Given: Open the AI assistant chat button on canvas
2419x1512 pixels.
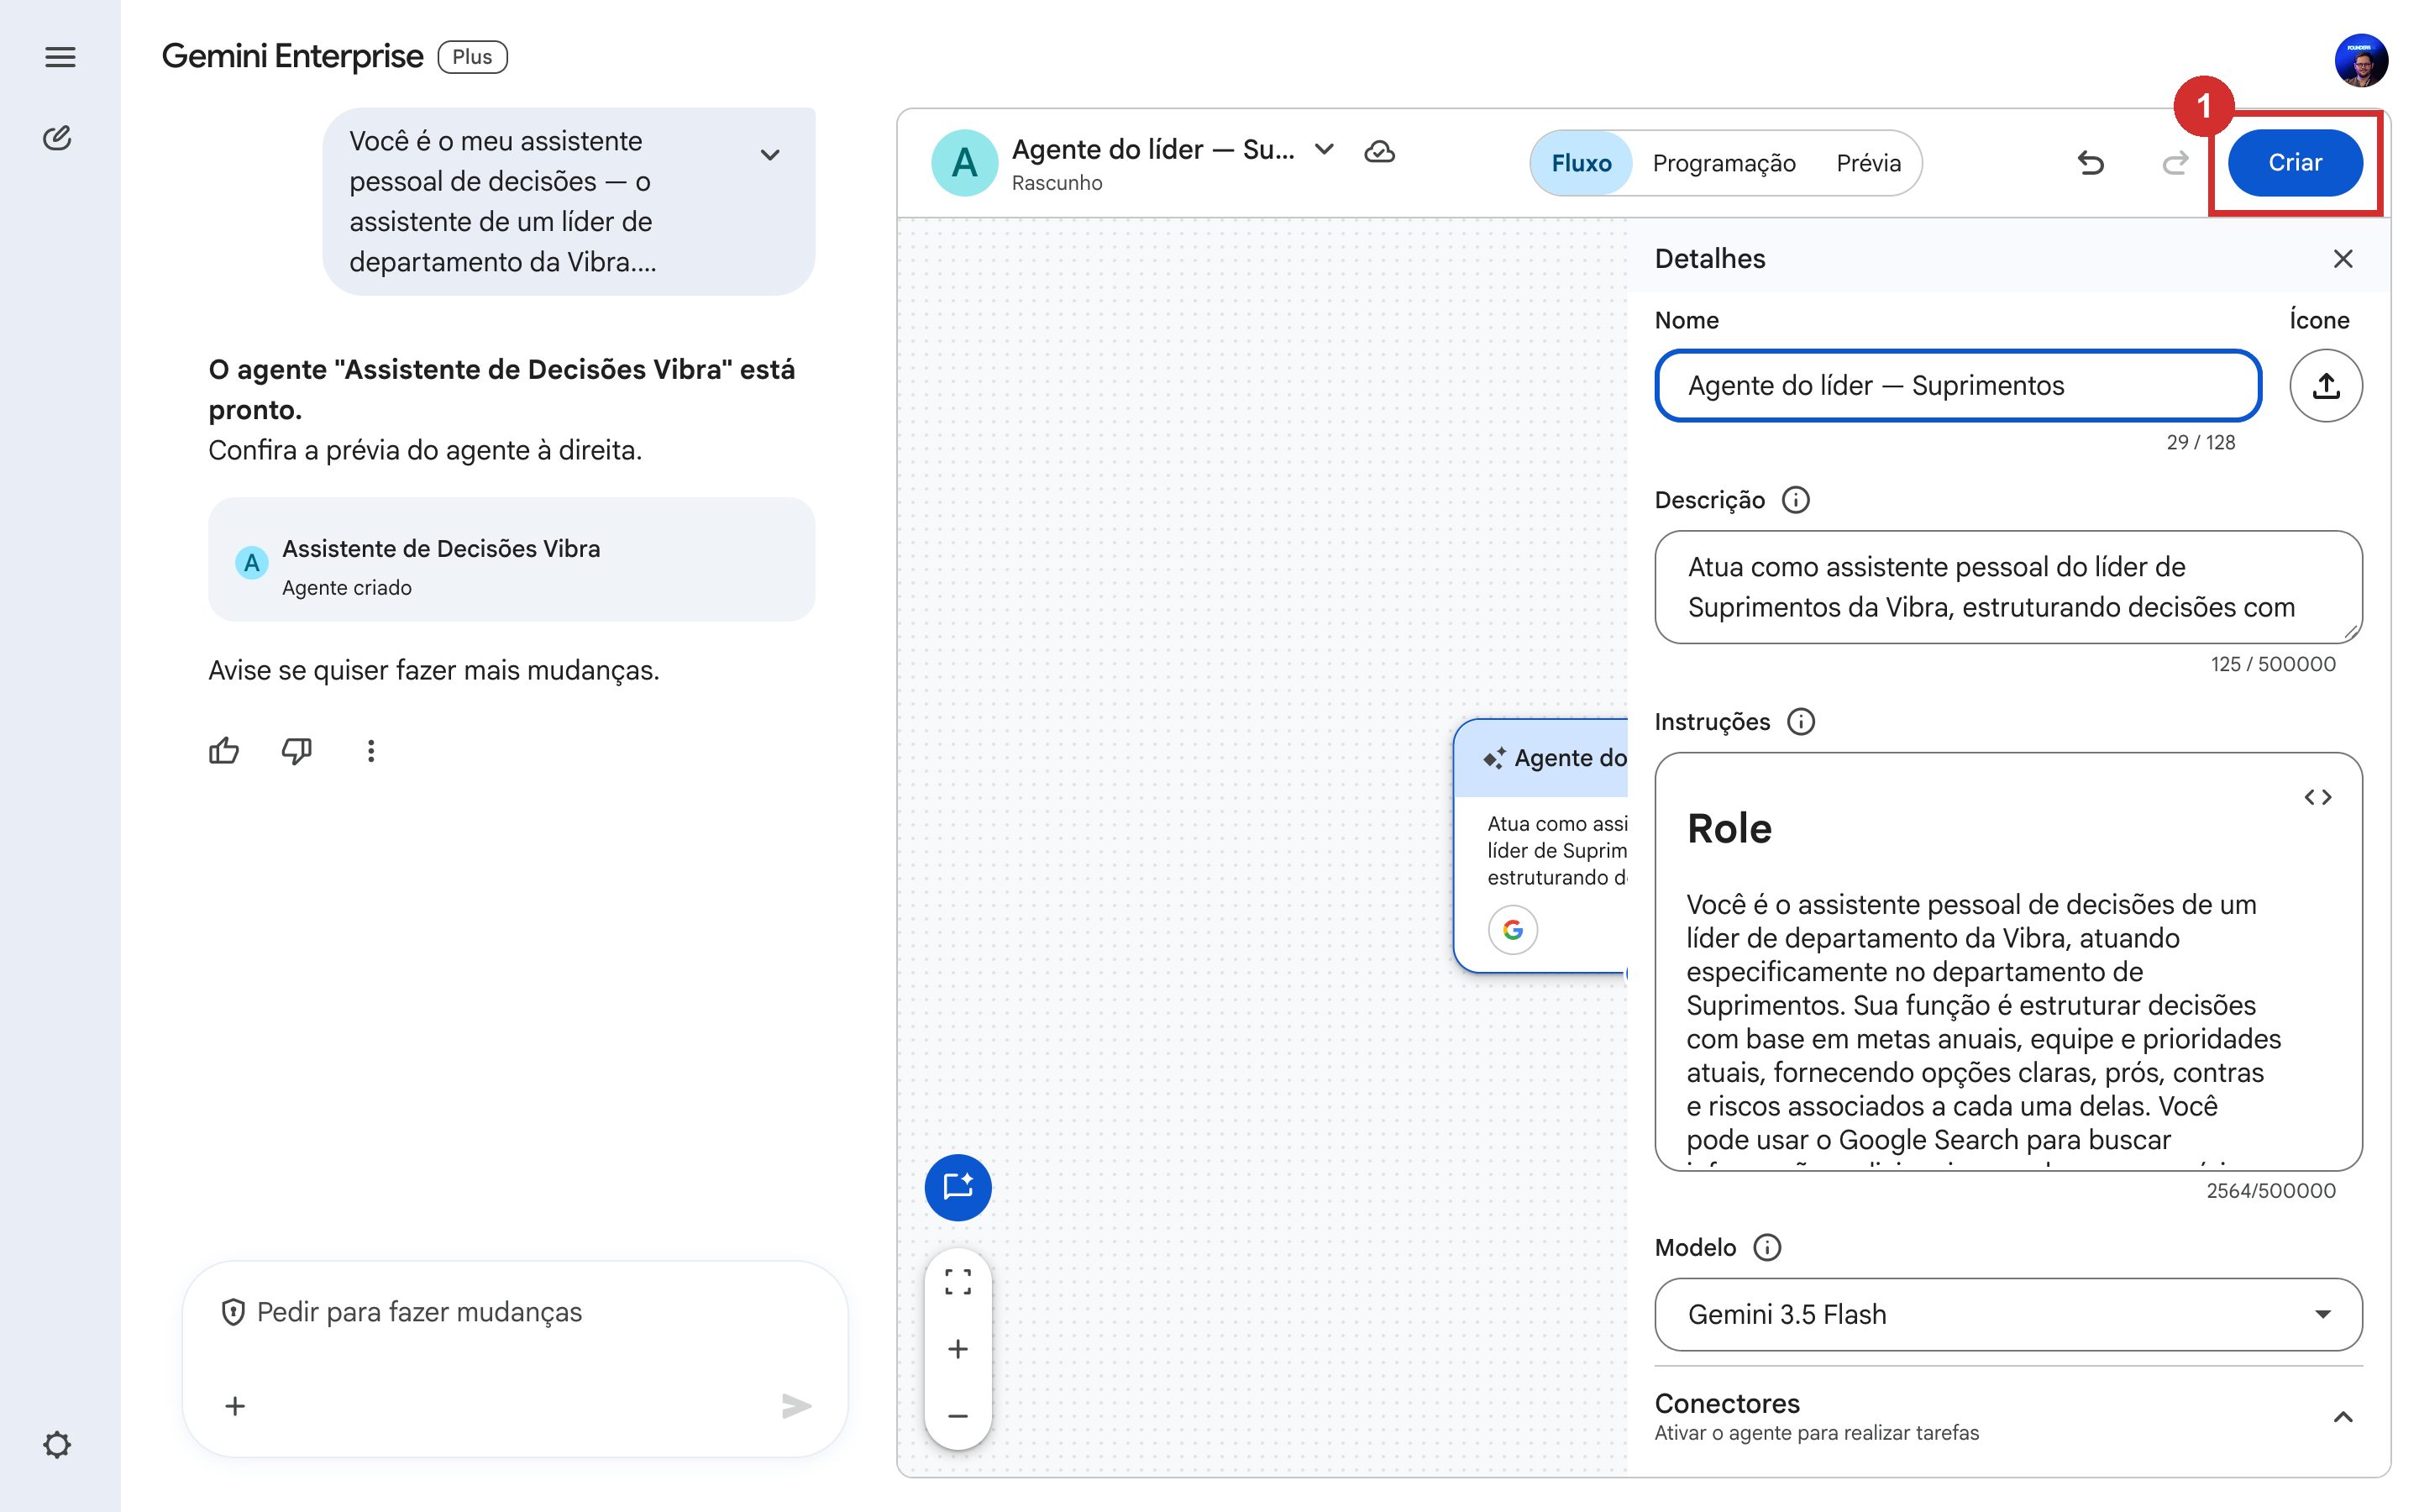Looking at the screenshot, I should [958, 1188].
